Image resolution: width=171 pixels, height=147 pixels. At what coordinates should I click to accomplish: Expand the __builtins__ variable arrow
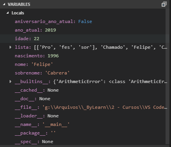[x=10, y=81]
